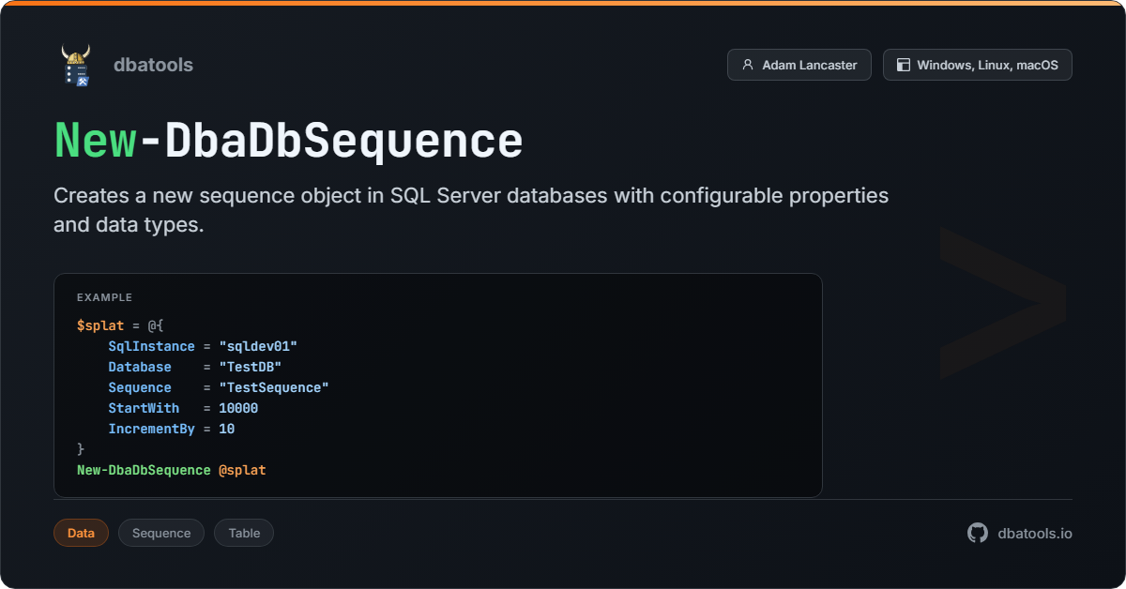Click the Database parameter name
This screenshot has width=1126, height=589.
pyautogui.click(x=140, y=367)
